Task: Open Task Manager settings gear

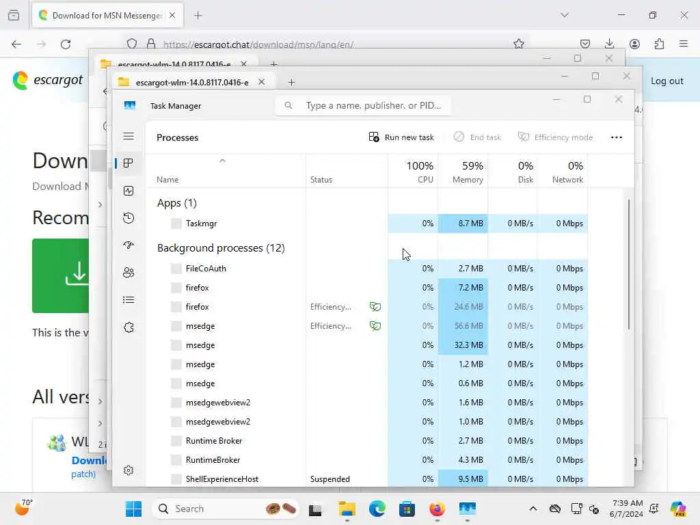Action: click(129, 470)
